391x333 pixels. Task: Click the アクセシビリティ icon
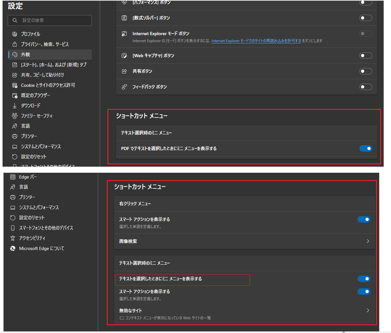[x=13, y=238]
